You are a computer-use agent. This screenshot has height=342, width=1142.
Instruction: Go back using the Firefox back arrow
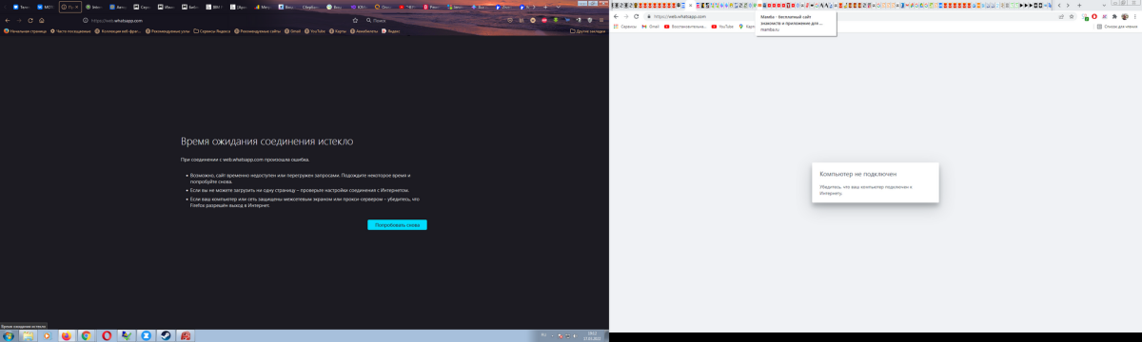pos(8,20)
